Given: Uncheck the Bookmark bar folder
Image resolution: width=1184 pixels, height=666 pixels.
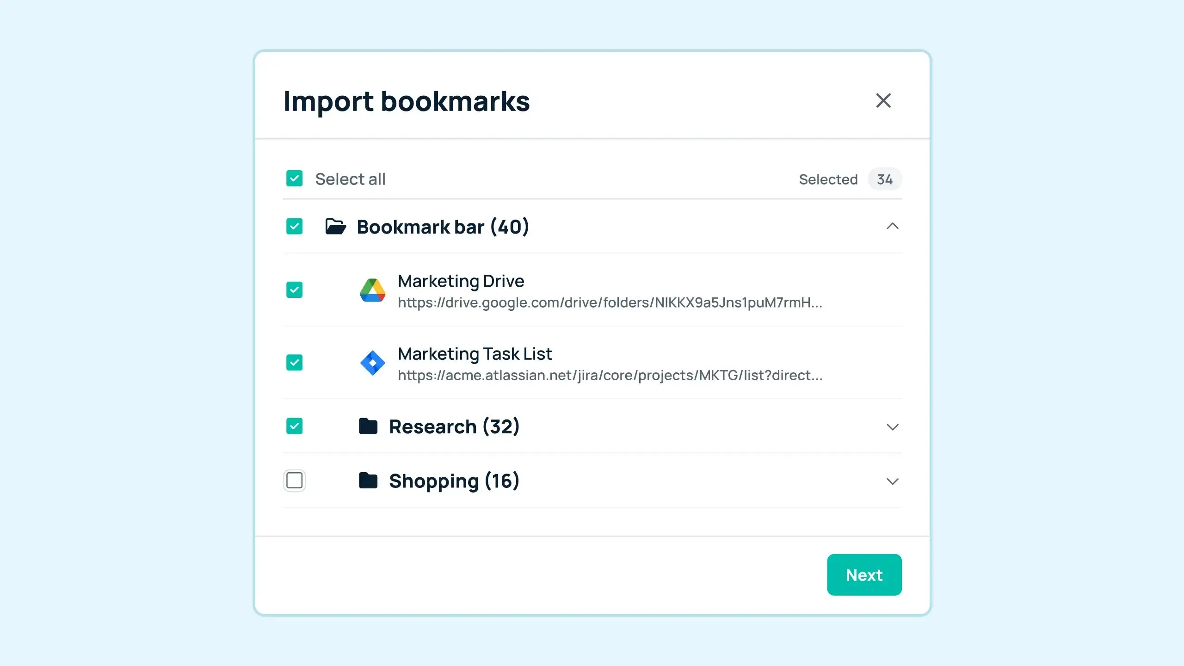Looking at the screenshot, I should coord(295,226).
